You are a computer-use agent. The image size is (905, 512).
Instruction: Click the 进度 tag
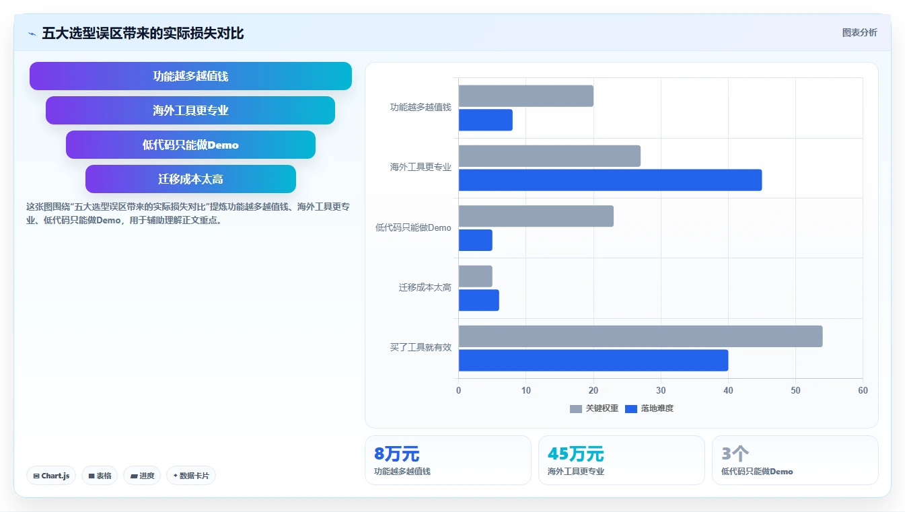[x=142, y=476]
